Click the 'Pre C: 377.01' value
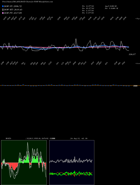The width and height of the screenshot is (140, 185). coord(88,13)
